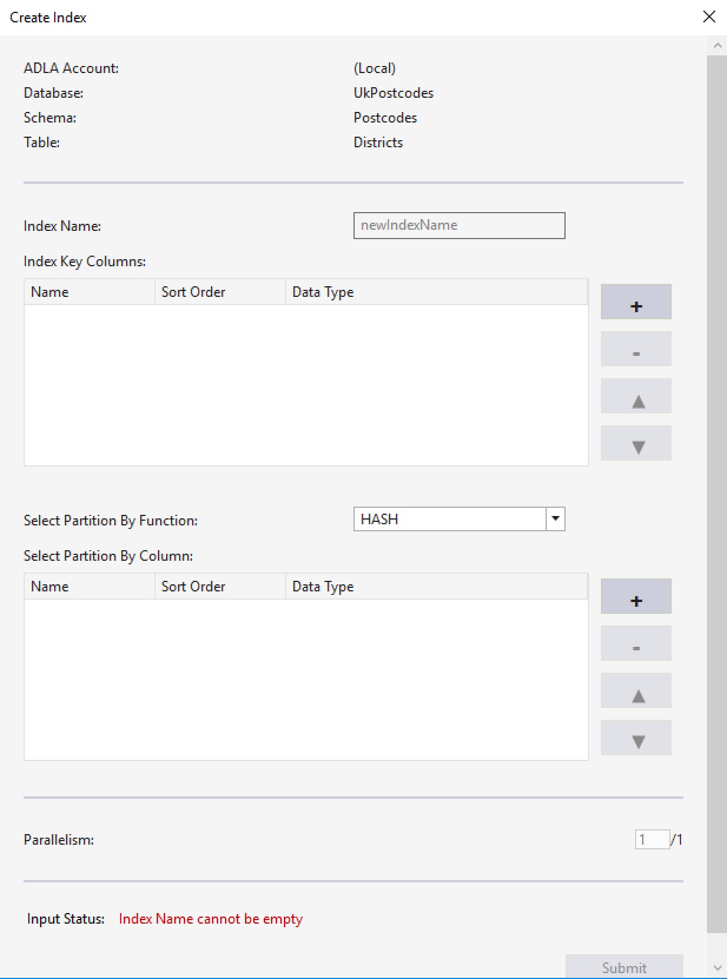This screenshot has height=979, width=727.
Task: Move index key column up
Action: 636,396
